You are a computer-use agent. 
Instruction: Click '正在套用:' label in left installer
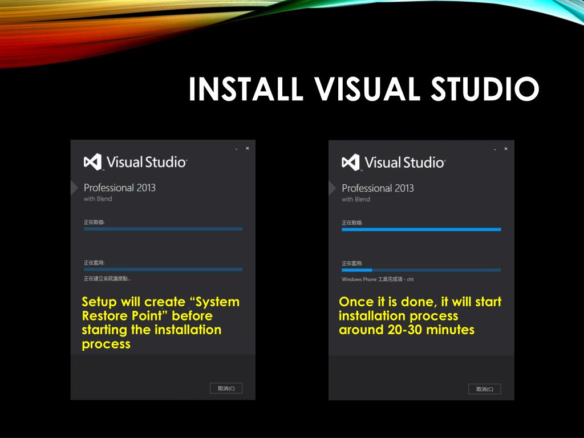94,262
